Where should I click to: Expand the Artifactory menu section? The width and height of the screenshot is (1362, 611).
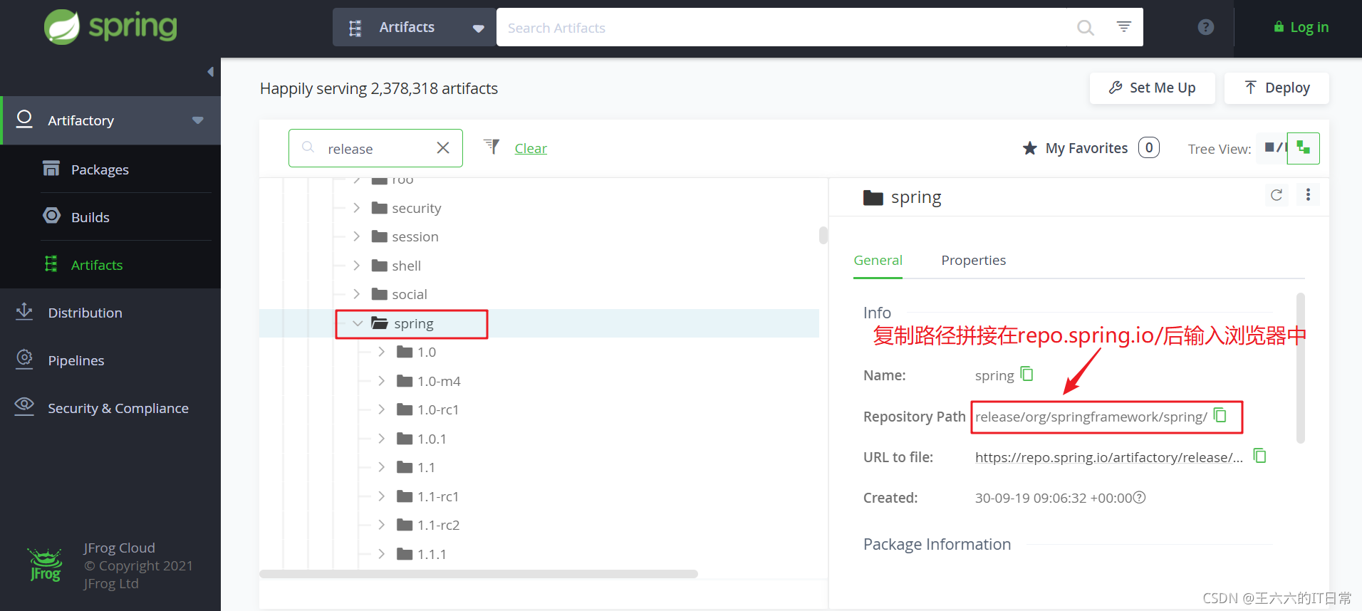tap(110, 120)
